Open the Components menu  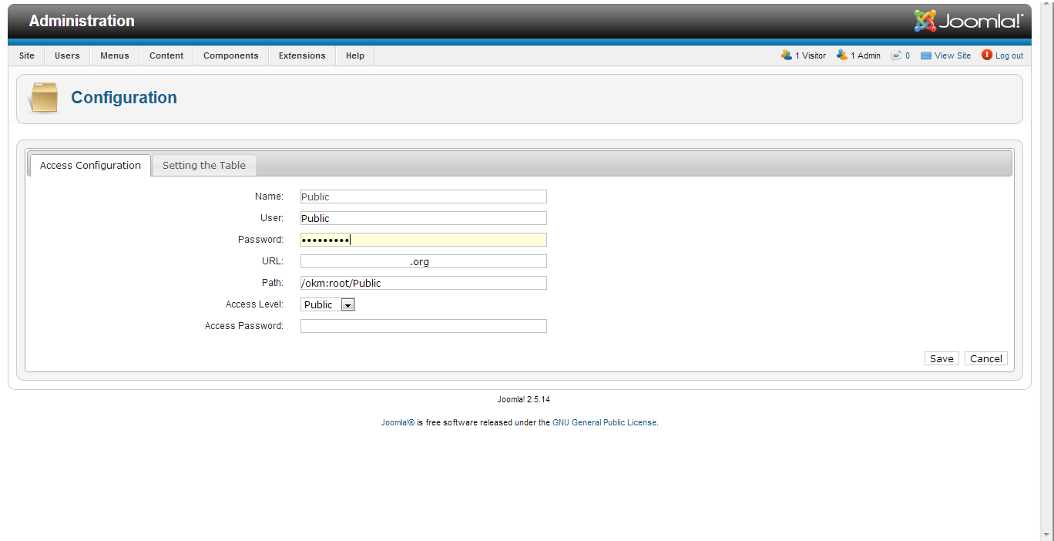230,55
